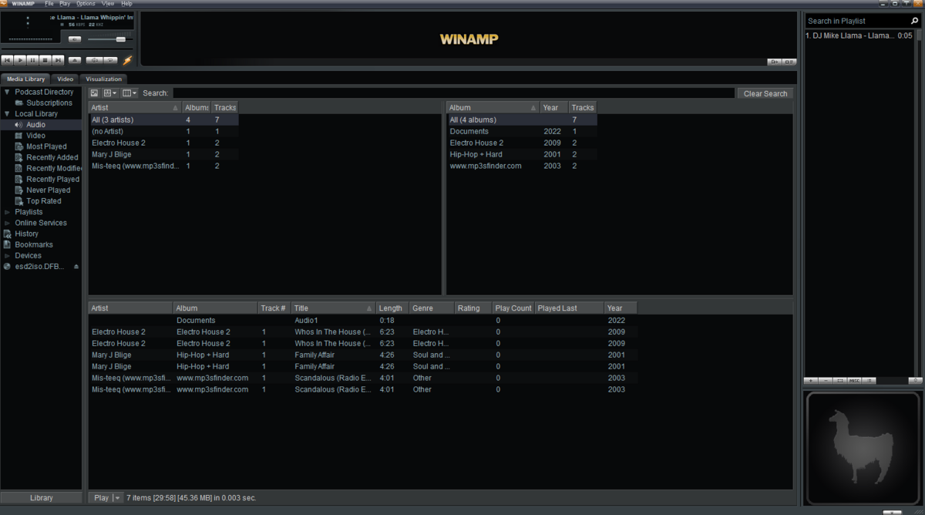Open the pane layout dropdown beside Search
This screenshot has height=515, width=925.
129,93
